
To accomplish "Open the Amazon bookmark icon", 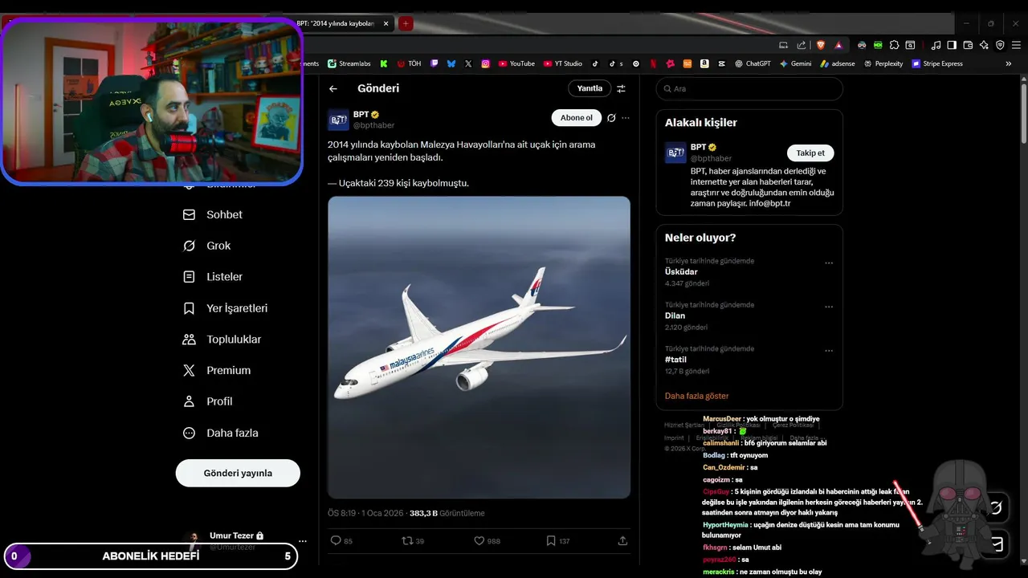I will point(704,63).
